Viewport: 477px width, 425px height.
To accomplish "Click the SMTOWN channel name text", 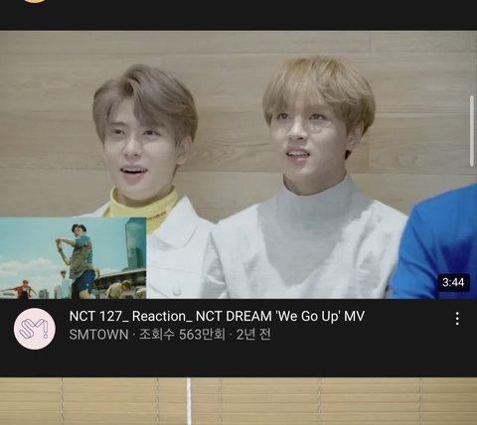I will pos(98,335).
